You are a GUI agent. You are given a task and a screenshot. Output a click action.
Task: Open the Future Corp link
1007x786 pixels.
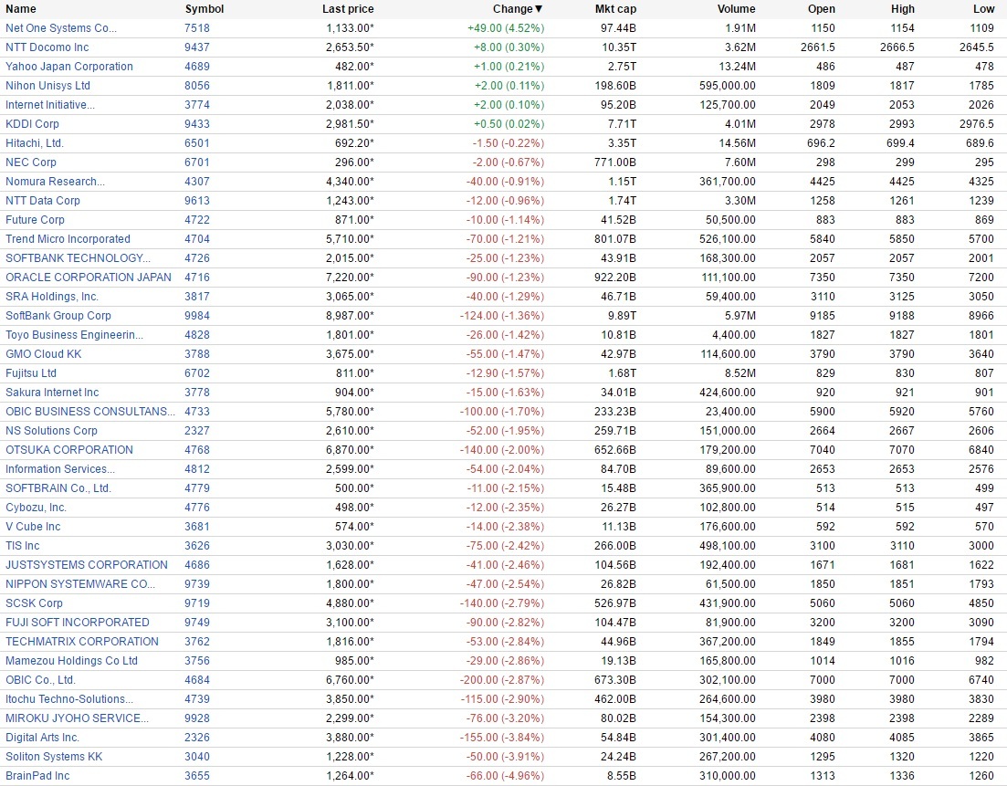point(35,220)
